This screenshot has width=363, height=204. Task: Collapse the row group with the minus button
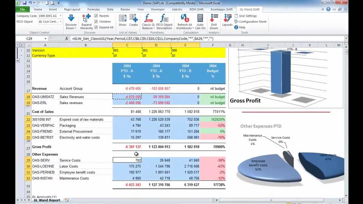click(18, 61)
